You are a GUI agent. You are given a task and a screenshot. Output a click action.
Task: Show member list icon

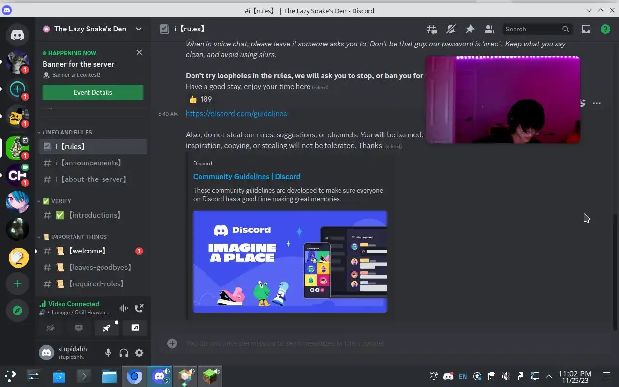pos(489,29)
